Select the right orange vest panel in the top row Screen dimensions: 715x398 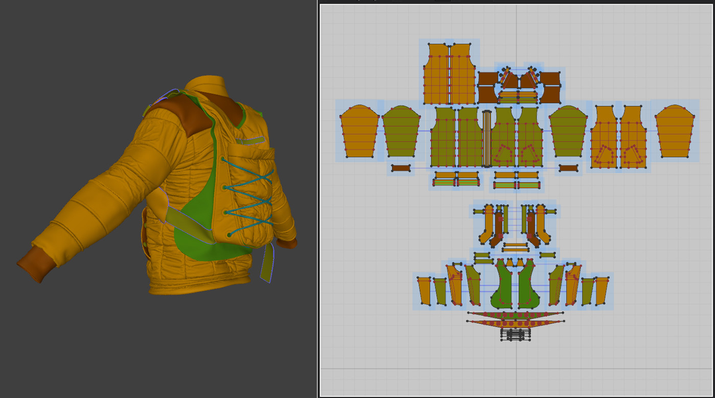tap(463, 74)
